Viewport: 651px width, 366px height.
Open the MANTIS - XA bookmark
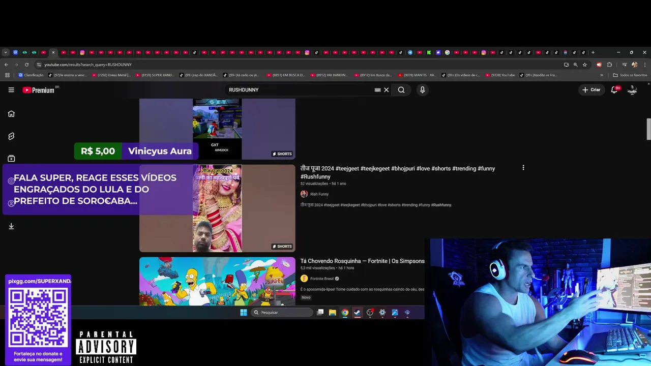click(417, 75)
